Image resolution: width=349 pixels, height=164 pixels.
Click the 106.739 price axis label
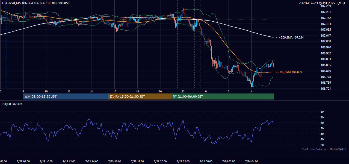pos(326,83)
